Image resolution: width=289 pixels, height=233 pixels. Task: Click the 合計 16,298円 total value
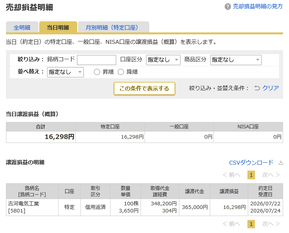[59, 137]
